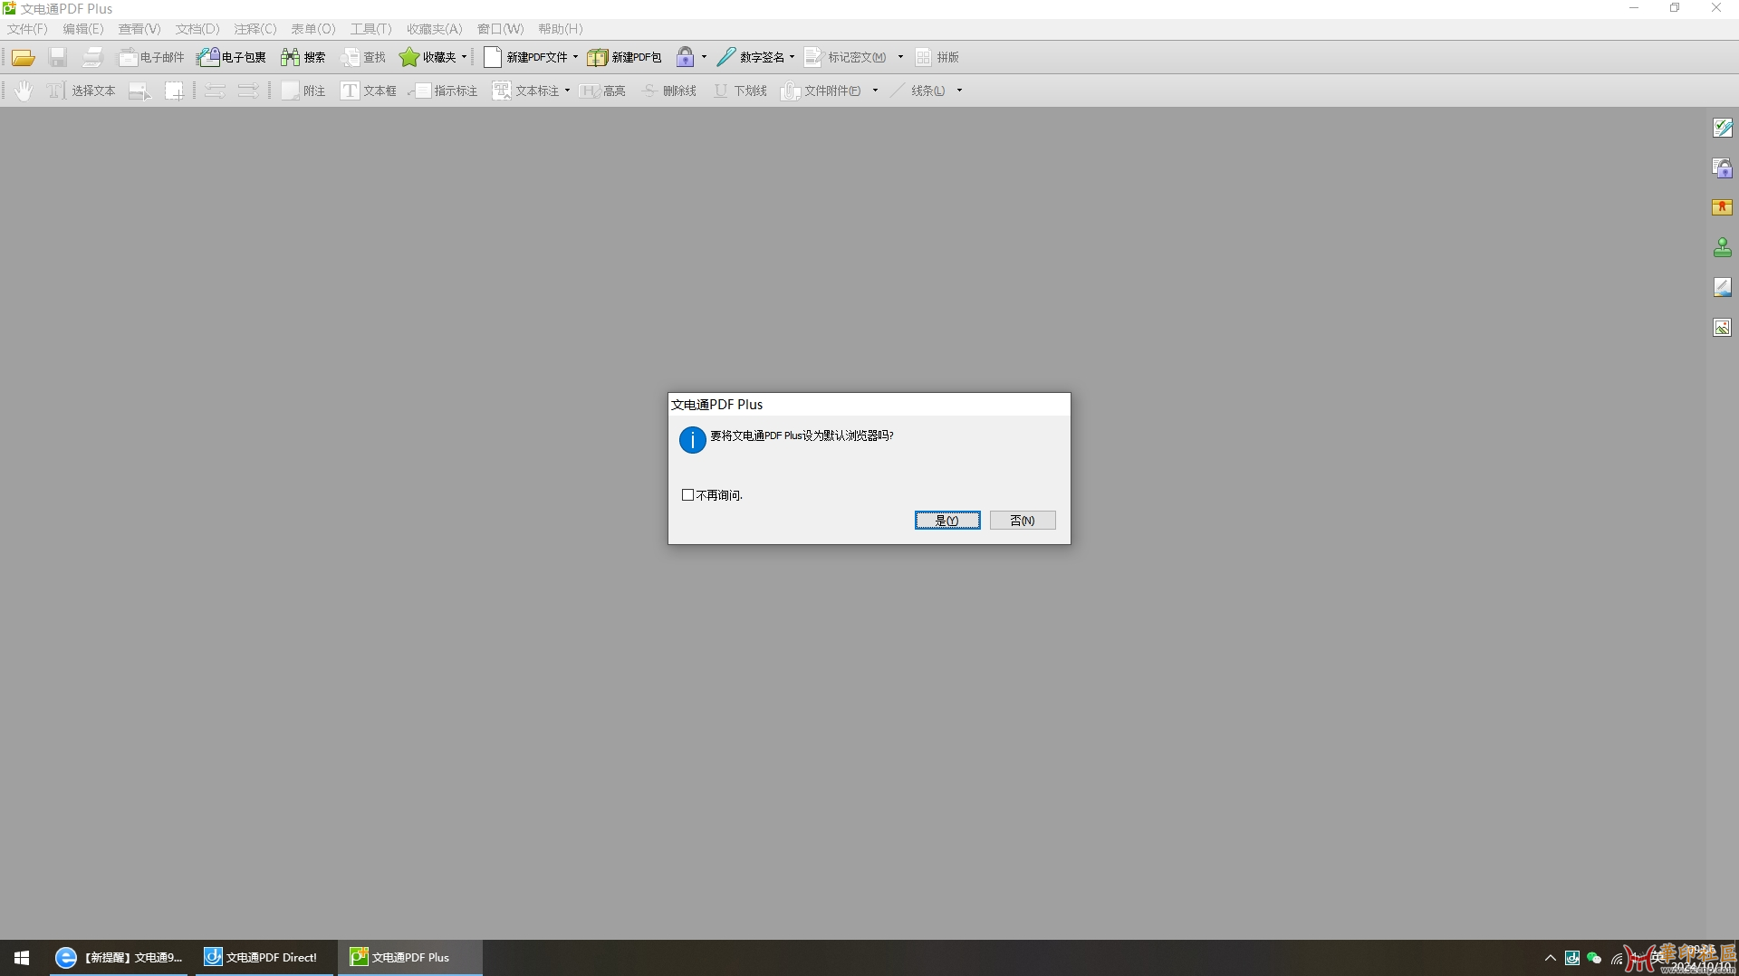Screen dimensions: 1739x976
Task: Click the top edit icon in right sidebar
Action: [1722, 129]
